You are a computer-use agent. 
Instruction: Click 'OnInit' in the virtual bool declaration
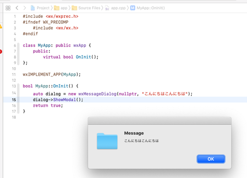pyautogui.click(x=83, y=57)
